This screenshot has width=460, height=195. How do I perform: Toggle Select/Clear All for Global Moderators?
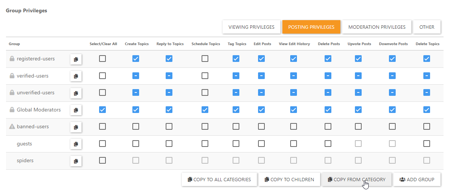pyautogui.click(x=102, y=110)
